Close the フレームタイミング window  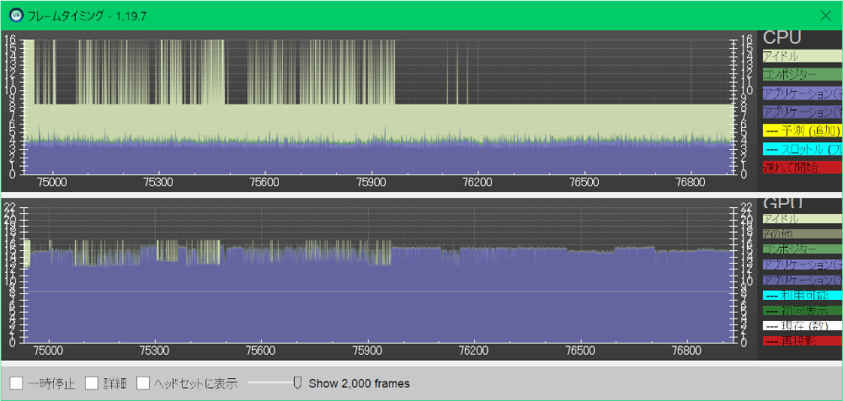pyautogui.click(x=825, y=14)
